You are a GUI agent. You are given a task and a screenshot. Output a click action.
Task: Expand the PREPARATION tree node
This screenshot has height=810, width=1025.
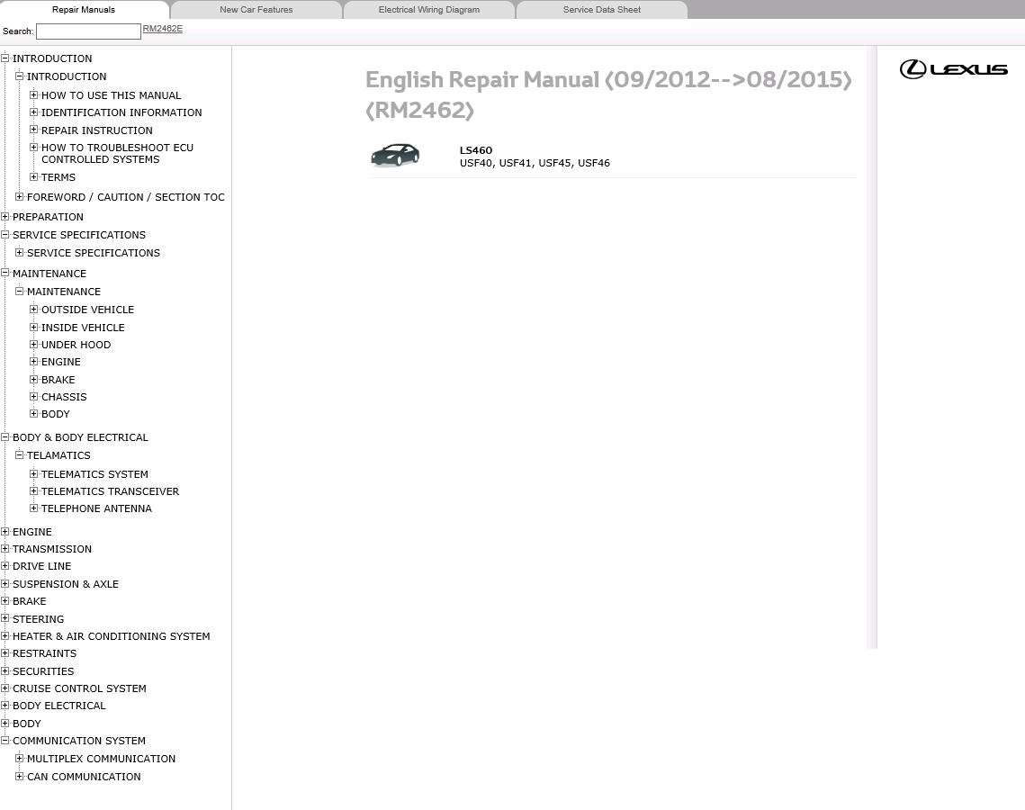5,217
